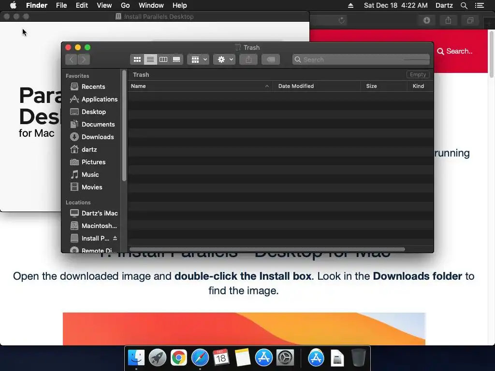The height and width of the screenshot is (371, 495).
Task: Switch Trash window to icon view
Action: [x=137, y=59]
